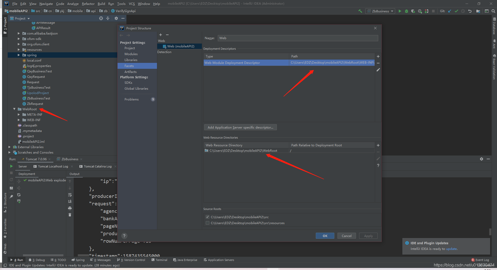Rerun Tomcat with the Run panel play icon
Image resolution: width=497 pixels, height=270 pixels.
coord(11,166)
